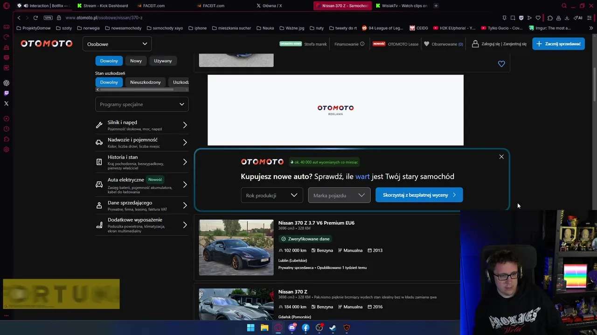Expand Auta elektryczne filters

[142, 185]
